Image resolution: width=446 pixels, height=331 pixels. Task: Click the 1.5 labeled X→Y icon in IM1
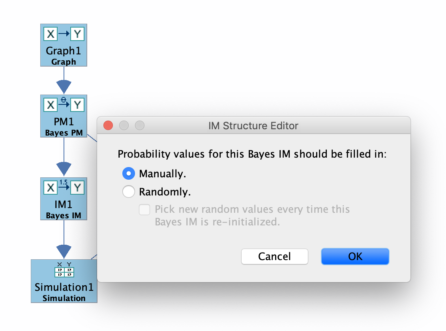pyautogui.click(x=64, y=188)
